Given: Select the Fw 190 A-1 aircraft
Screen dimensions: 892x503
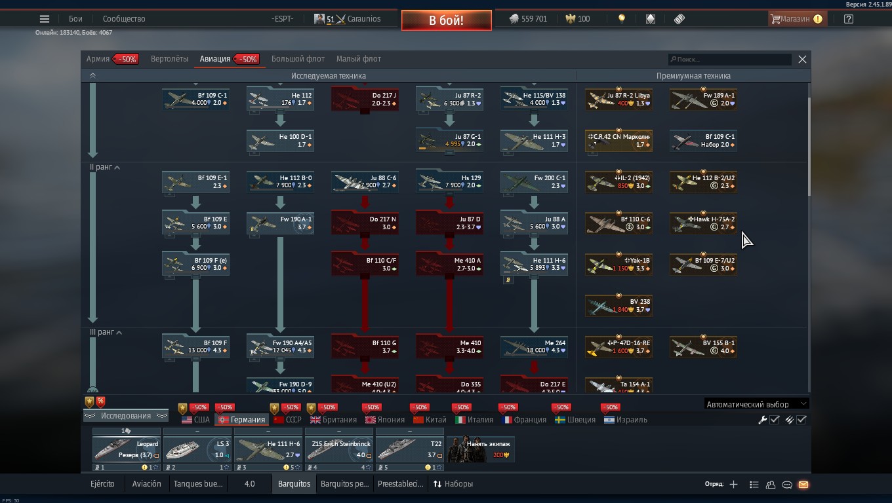Looking at the screenshot, I should click(x=281, y=223).
